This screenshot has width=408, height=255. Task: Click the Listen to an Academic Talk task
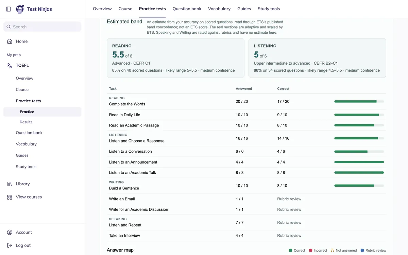click(x=133, y=173)
